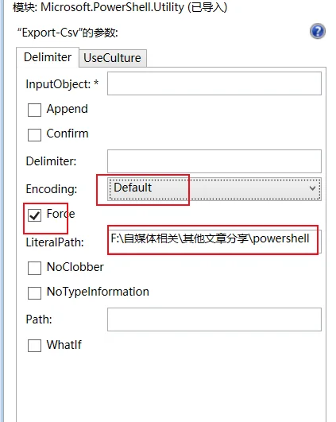
Task: Select the module text Microsoft.PowerShell.Utility
Action: point(112,7)
